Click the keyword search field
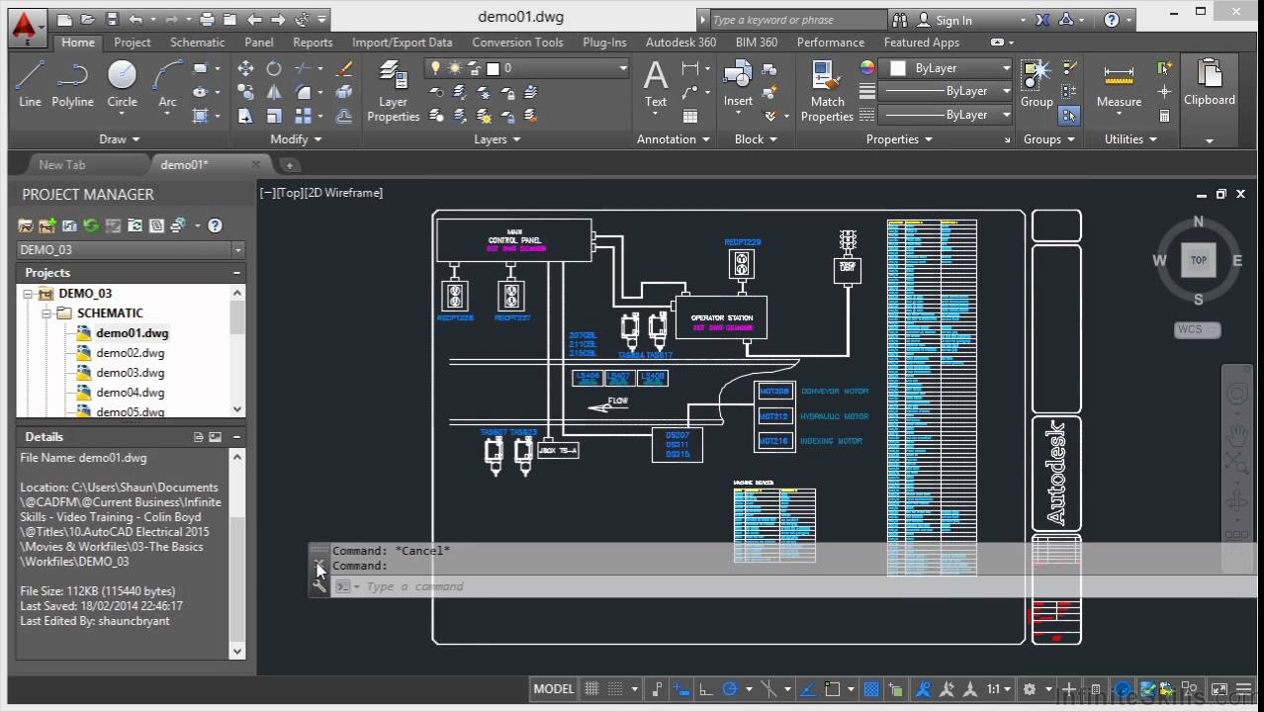 [x=798, y=20]
